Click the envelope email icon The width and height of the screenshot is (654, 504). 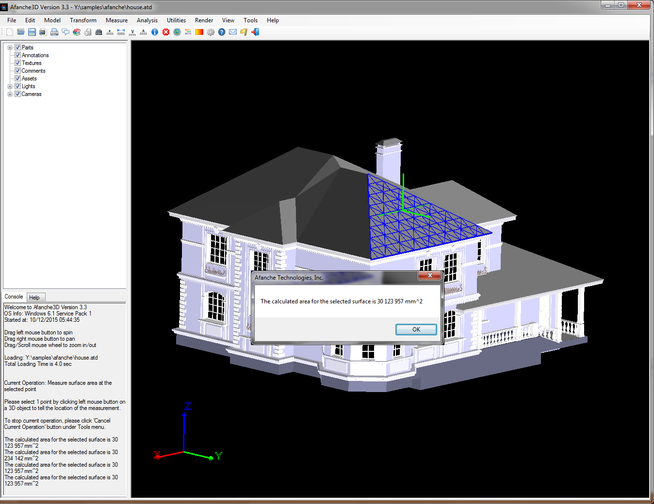point(233,32)
